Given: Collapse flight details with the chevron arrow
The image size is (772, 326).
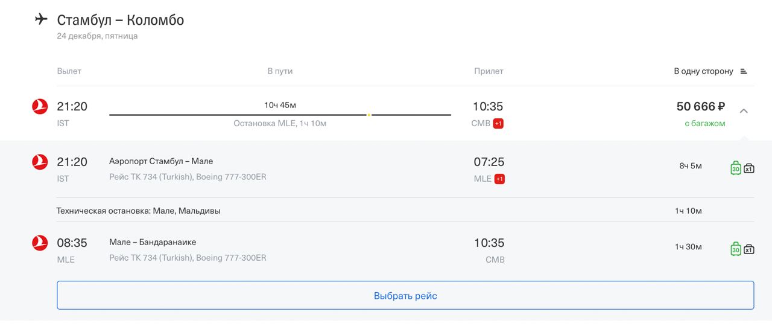Looking at the screenshot, I should coord(744,111).
